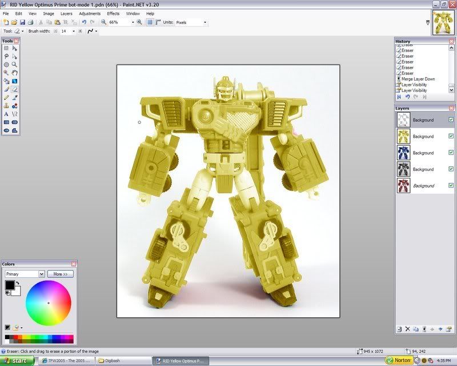Image resolution: width=457 pixels, height=366 pixels.
Task: Select the Pan hand tool
Action: coord(15,73)
